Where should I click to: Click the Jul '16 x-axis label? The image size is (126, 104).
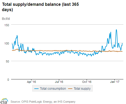click(x=59, y=82)
